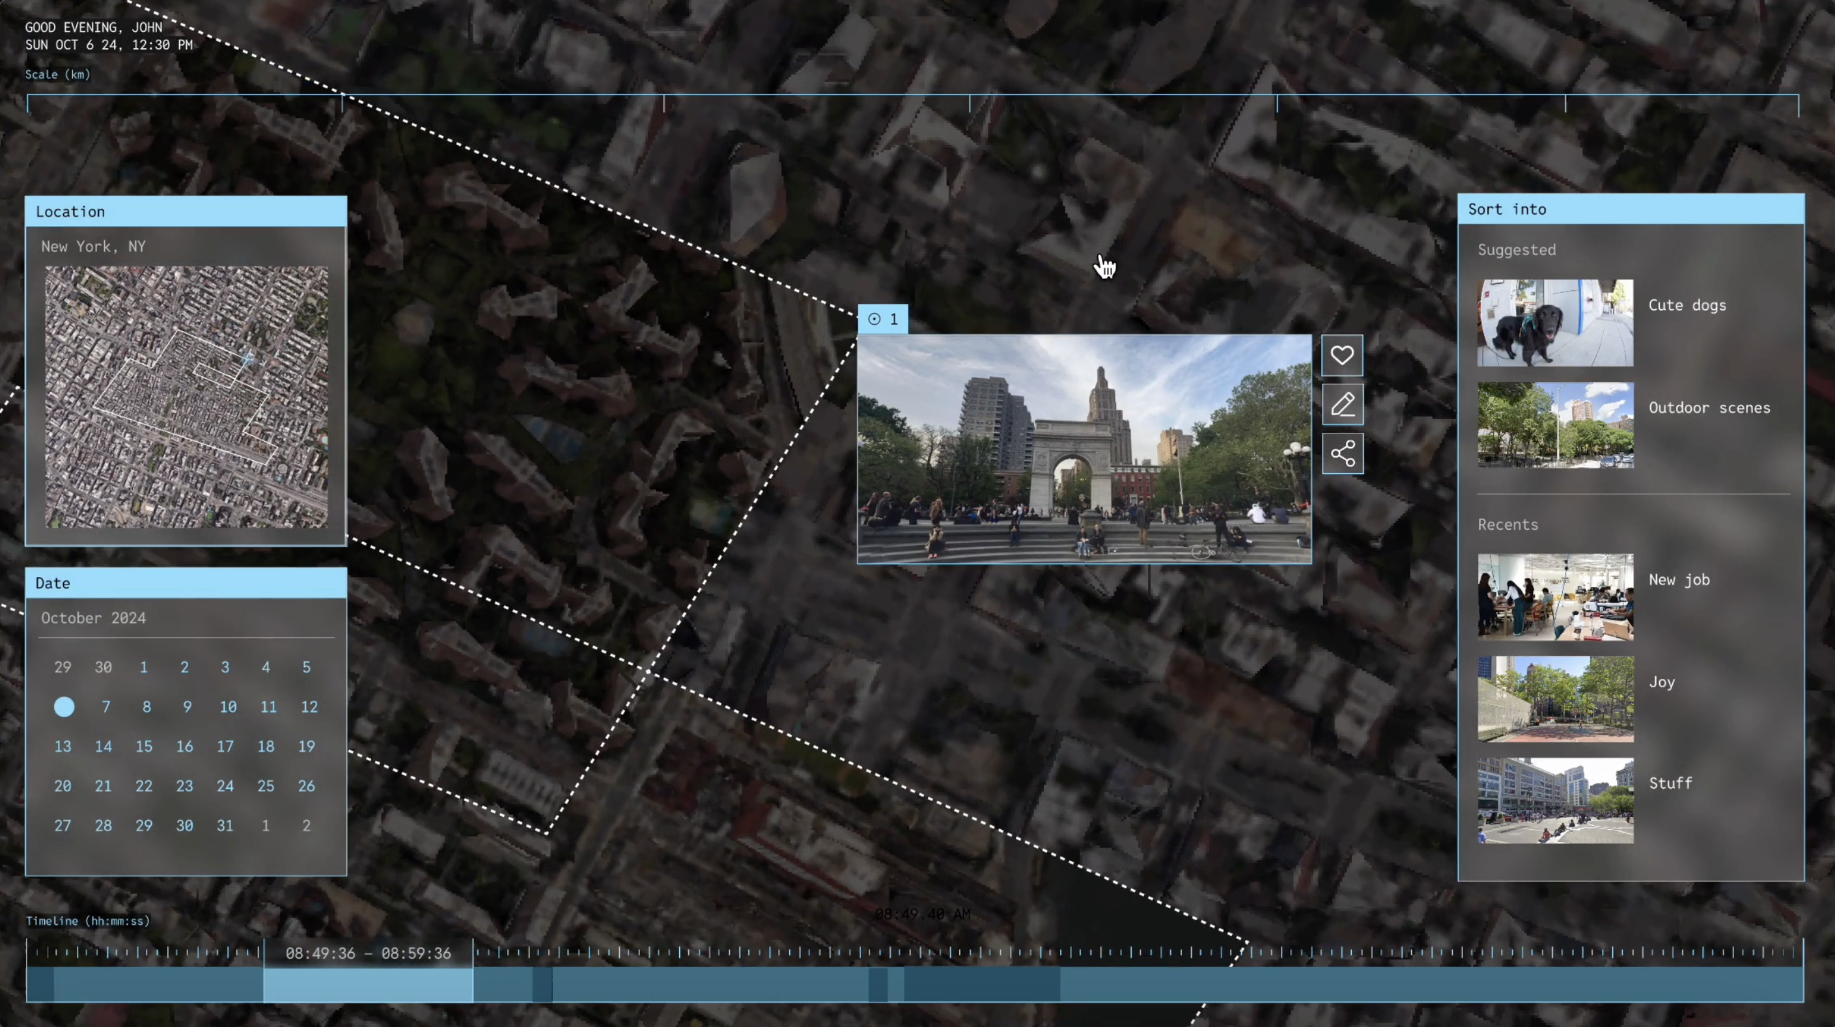Select the highlighted date circle in calendar
The image size is (1835, 1027).
pyautogui.click(x=64, y=707)
